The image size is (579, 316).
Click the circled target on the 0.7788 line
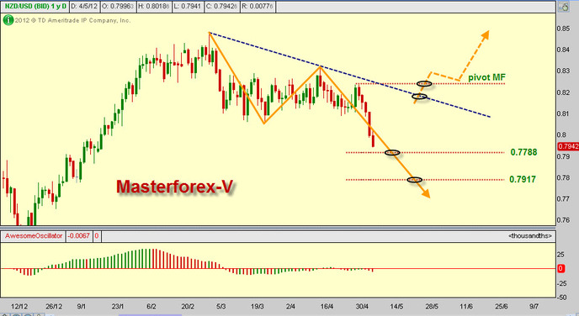pyautogui.click(x=392, y=152)
